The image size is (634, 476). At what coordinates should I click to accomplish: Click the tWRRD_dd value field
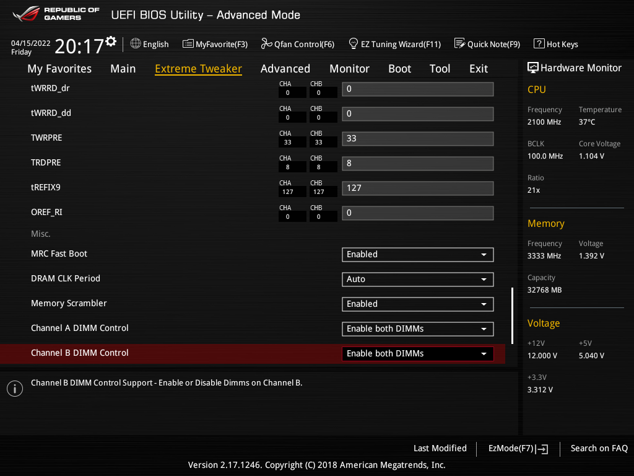[418, 114]
